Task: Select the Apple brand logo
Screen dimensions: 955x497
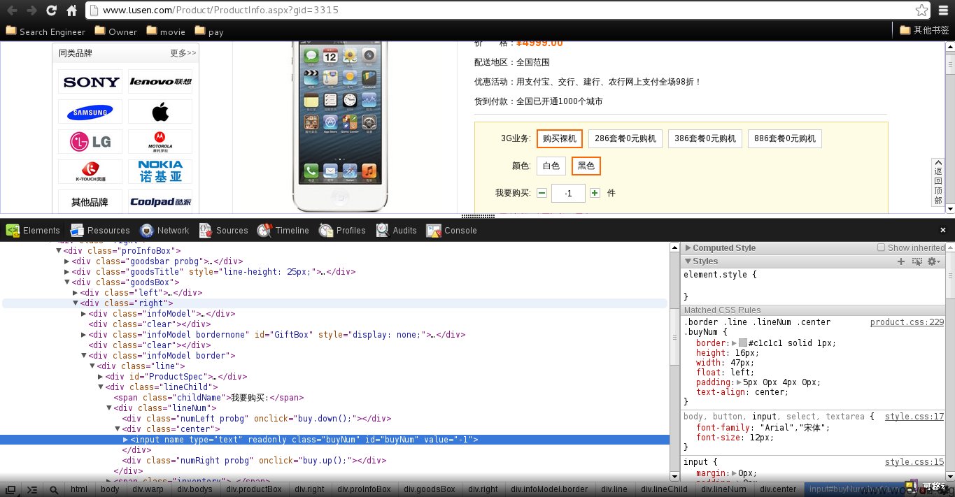Action: point(160,112)
